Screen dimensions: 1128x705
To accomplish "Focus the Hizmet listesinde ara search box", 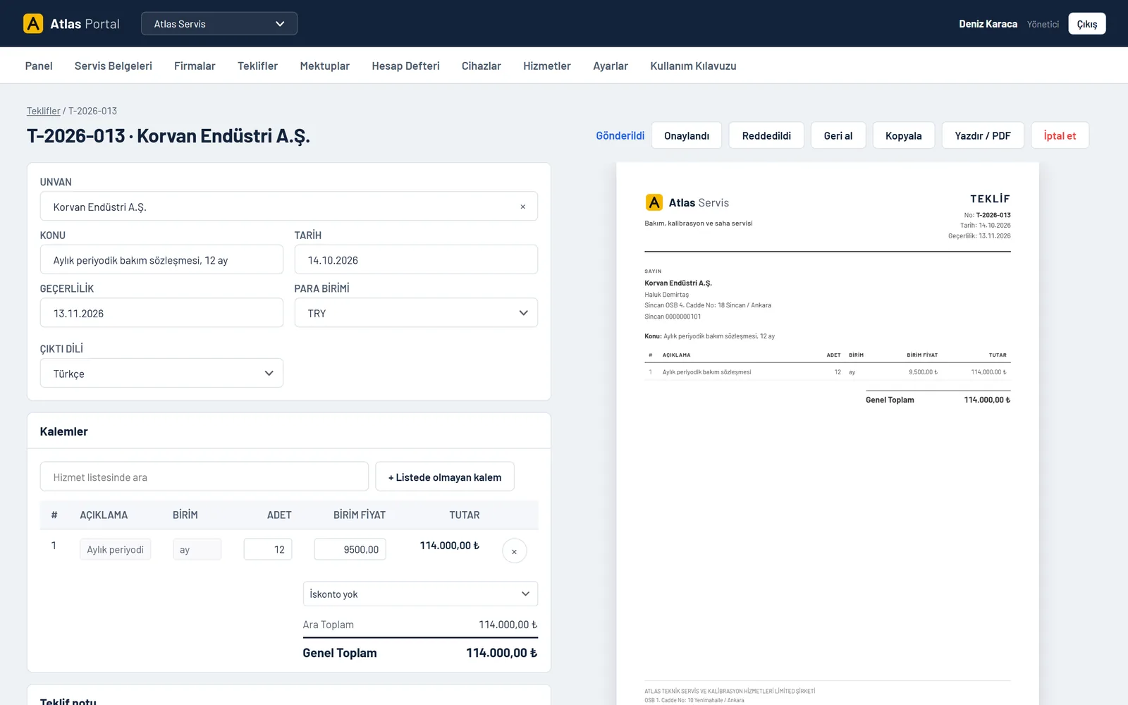I will (x=204, y=477).
